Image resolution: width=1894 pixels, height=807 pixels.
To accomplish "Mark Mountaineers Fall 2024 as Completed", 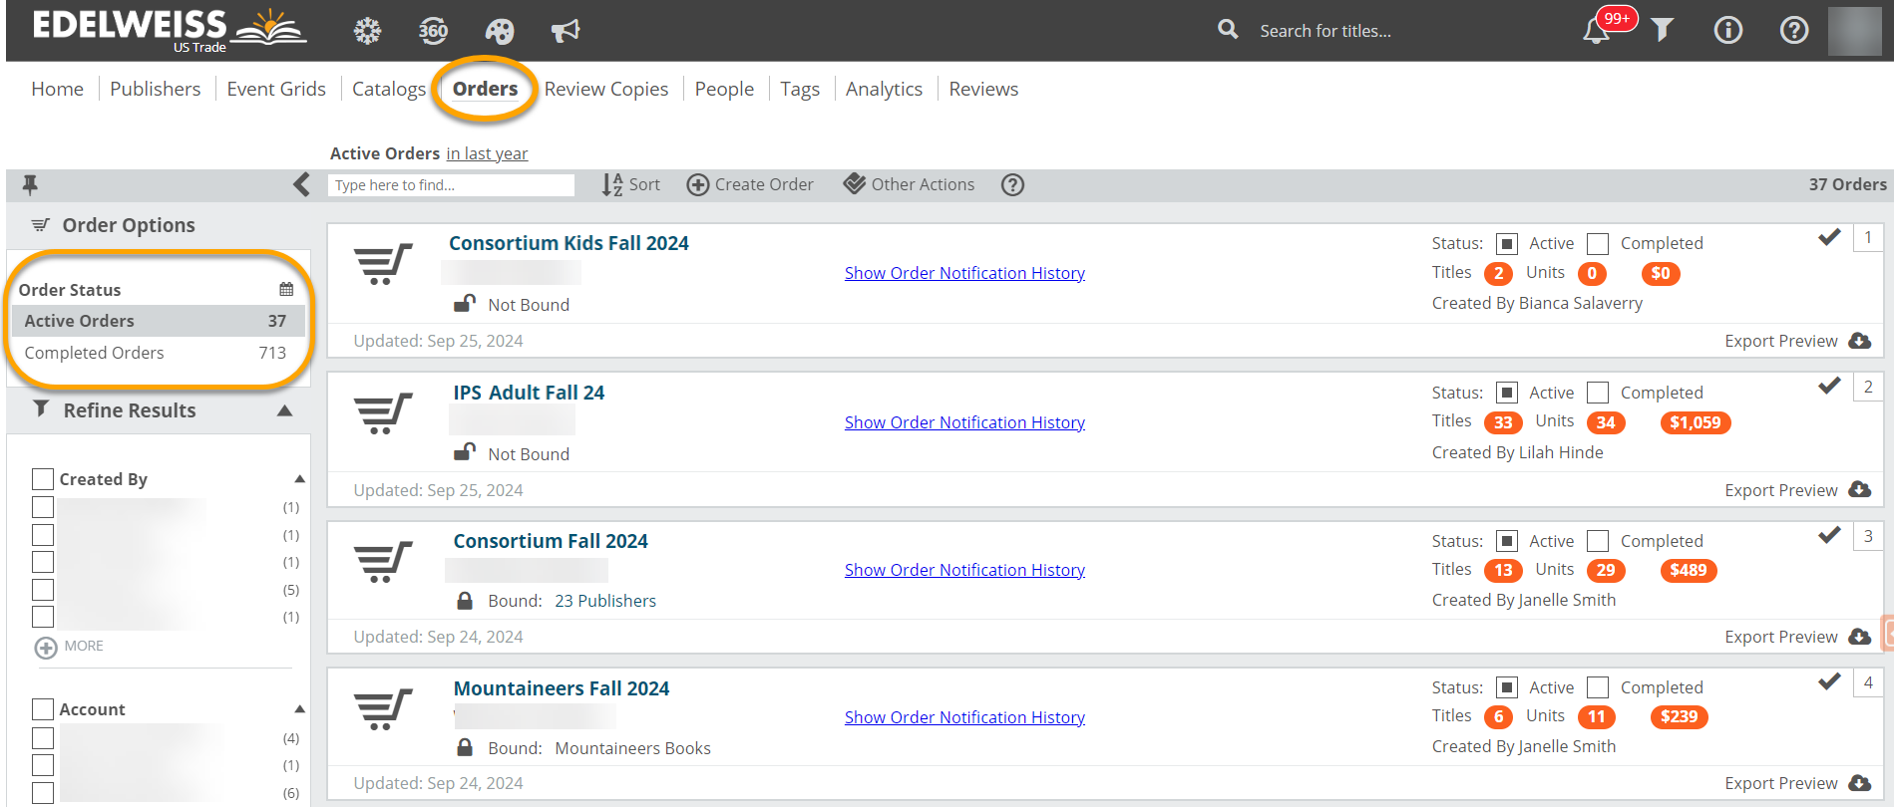I will [1598, 687].
